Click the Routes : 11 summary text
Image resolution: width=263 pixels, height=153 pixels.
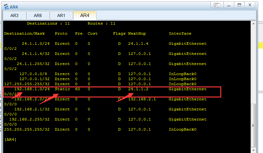click(x=102, y=23)
